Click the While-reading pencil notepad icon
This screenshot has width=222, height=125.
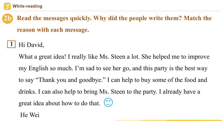point(7,6)
